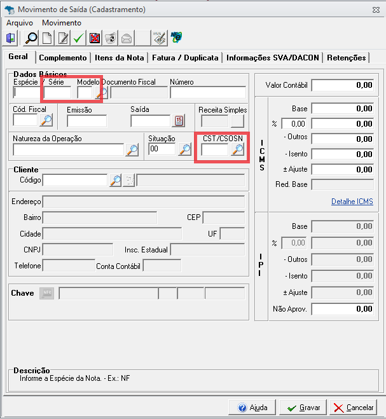Focus the ICMS Outros value field
This screenshot has height=419, width=386.
coord(343,139)
